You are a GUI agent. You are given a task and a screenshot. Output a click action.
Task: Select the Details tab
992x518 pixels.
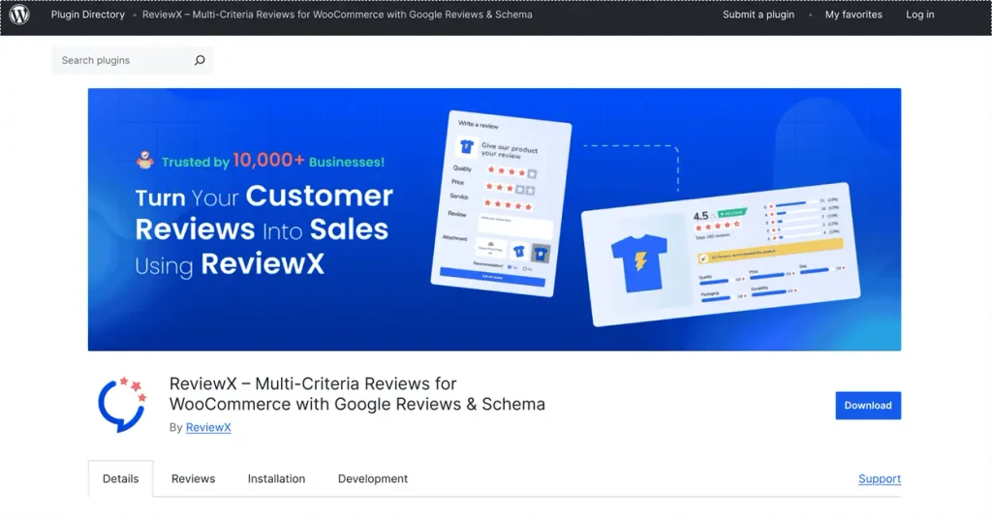(120, 478)
